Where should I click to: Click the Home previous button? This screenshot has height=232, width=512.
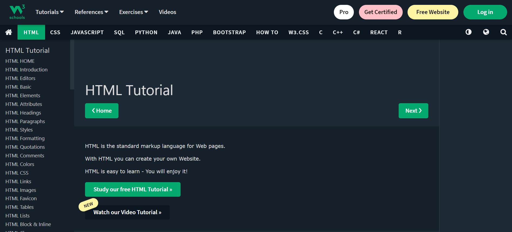coord(102,111)
